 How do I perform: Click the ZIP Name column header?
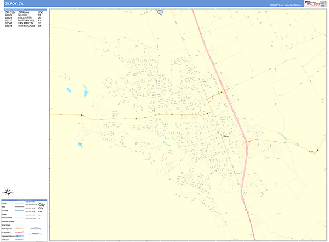(24, 13)
